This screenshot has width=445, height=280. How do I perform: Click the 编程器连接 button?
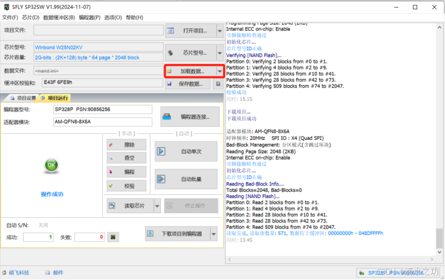190,117
